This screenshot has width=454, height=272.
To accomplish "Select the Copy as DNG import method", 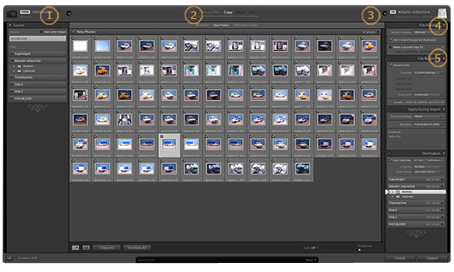I will tap(210, 12).
